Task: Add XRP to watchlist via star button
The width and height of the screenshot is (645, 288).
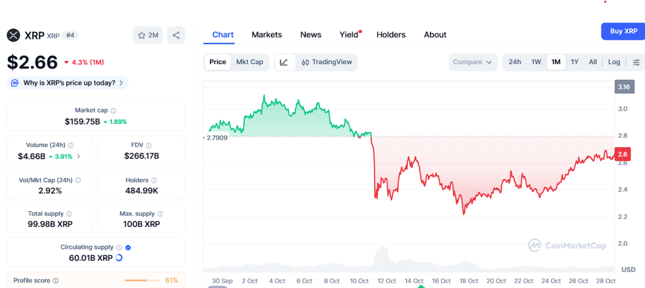Action: 148,35
